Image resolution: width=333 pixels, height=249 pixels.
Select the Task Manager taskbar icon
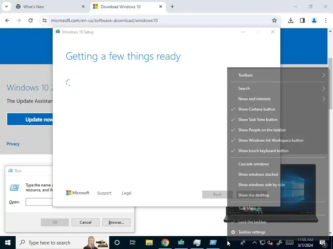tap(197, 243)
